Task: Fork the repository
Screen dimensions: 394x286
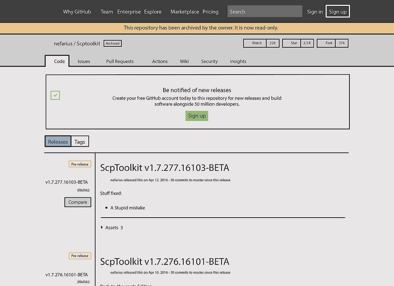Action: 326,43
